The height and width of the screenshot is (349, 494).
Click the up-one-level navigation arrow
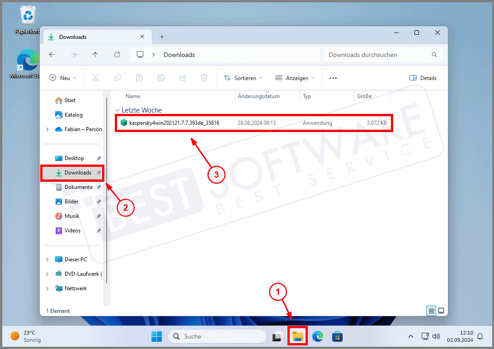click(95, 54)
